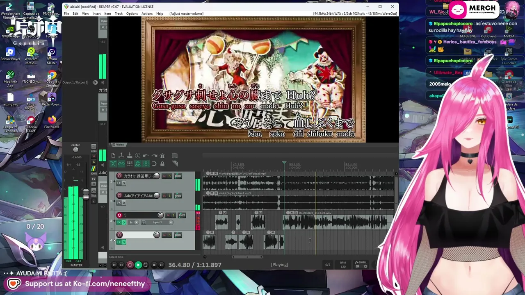Open Project Settings info icon

click(x=138, y=156)
